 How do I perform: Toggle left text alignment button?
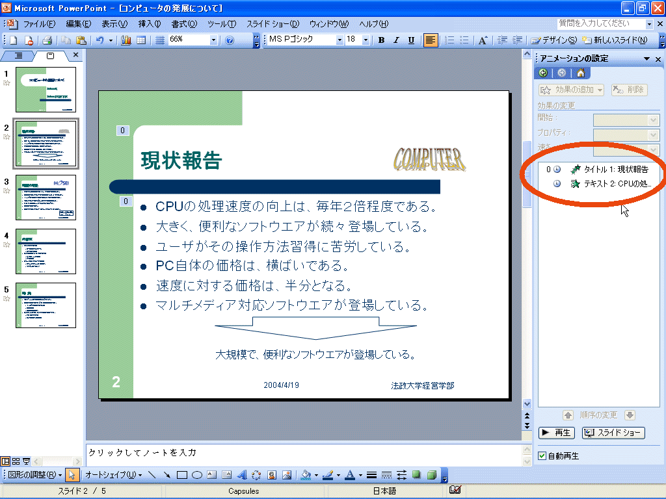click(431, 40)
